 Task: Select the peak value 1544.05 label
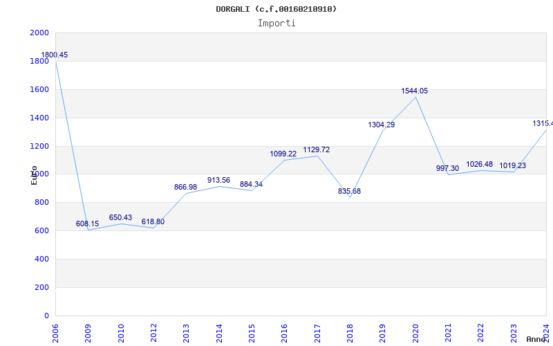point(414,91)
